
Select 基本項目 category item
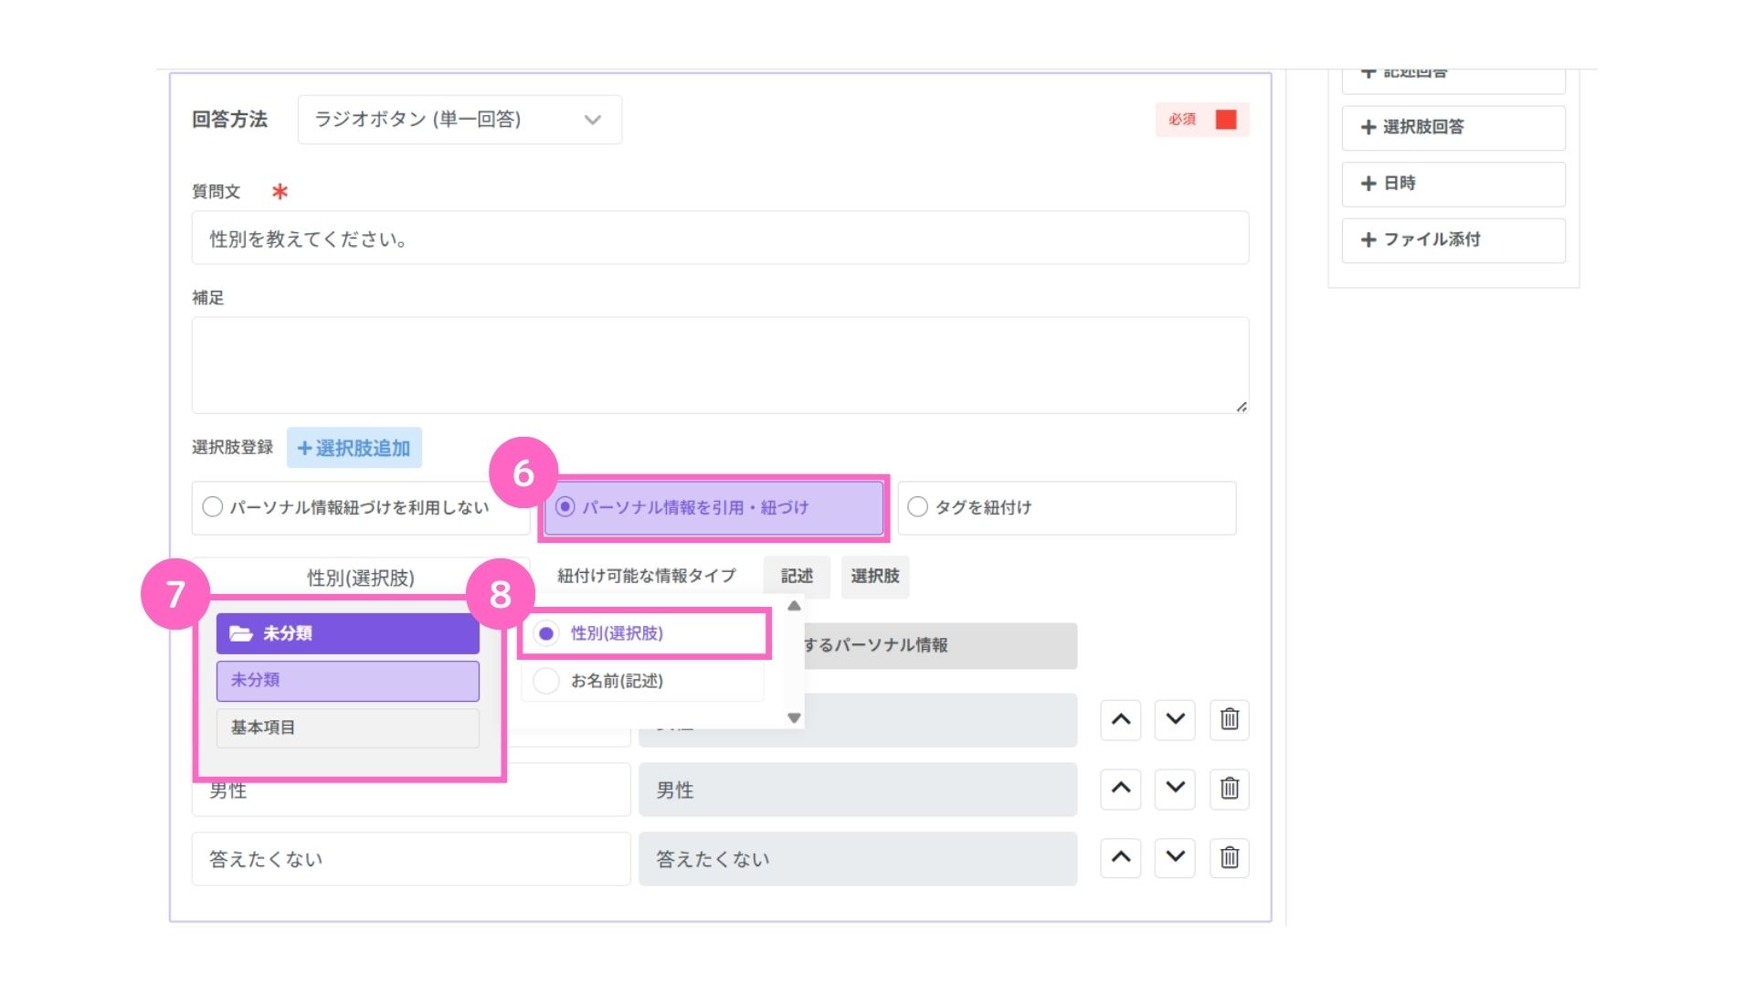coord(347,728)
